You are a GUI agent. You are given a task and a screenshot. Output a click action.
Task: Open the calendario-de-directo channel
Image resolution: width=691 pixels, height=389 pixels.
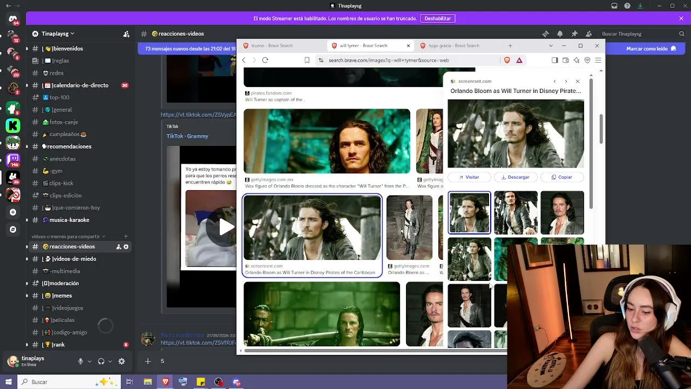pos(78,85)
